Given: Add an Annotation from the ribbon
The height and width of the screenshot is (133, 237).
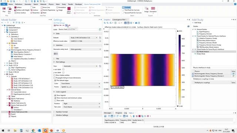Looking at the screenshot, I should click(61, 7).
